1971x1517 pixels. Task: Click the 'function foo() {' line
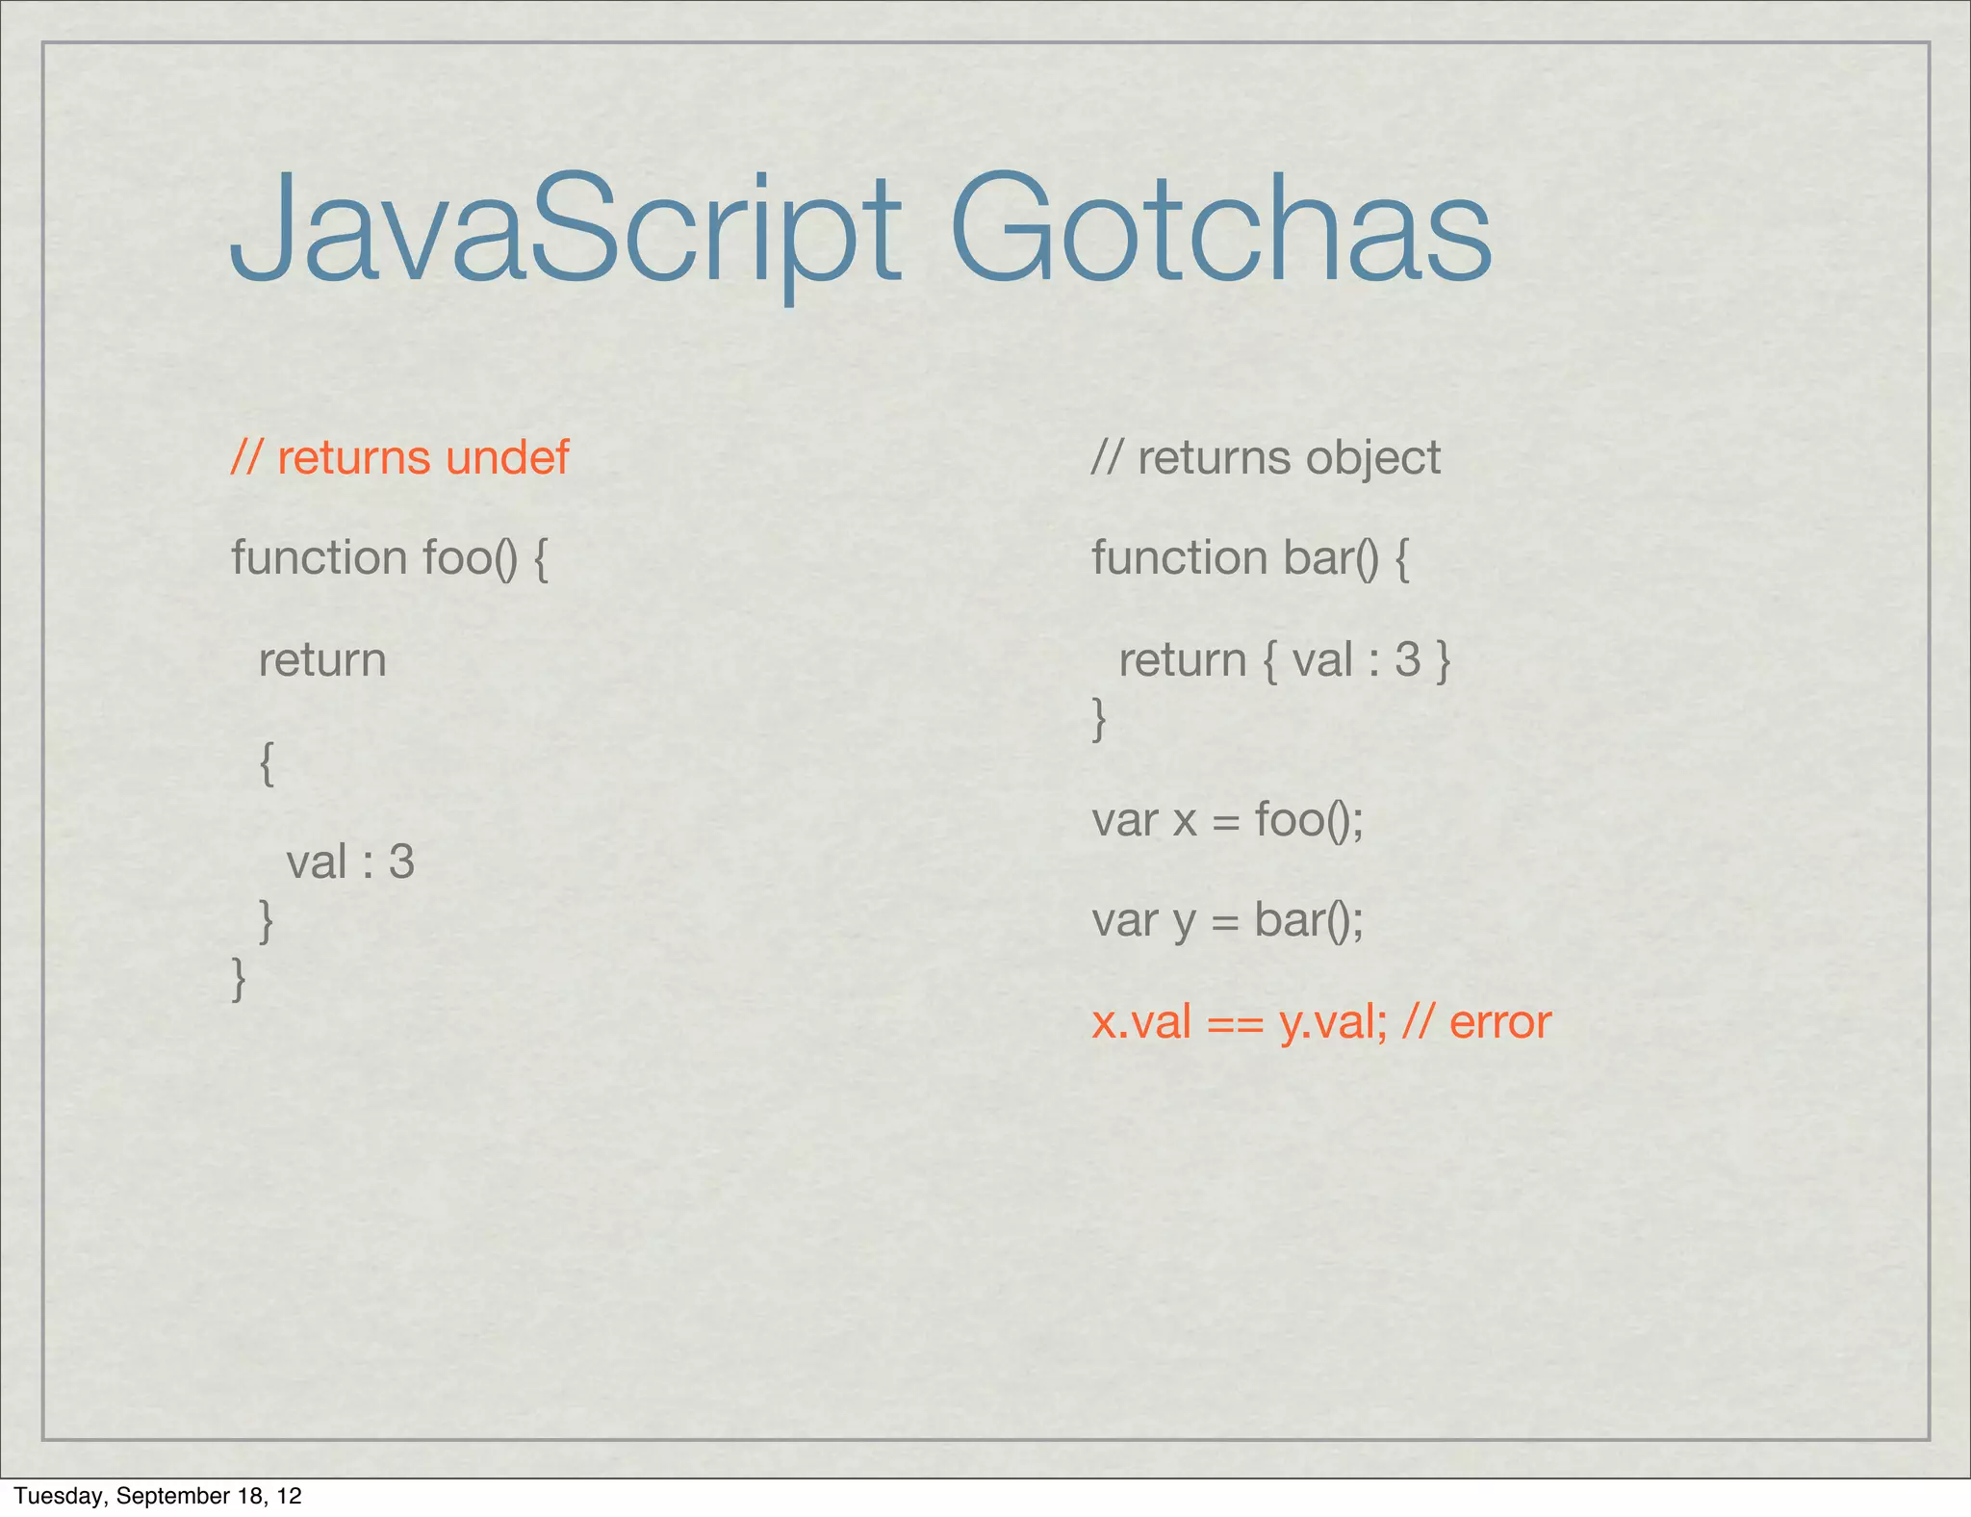tap(390, 558)
